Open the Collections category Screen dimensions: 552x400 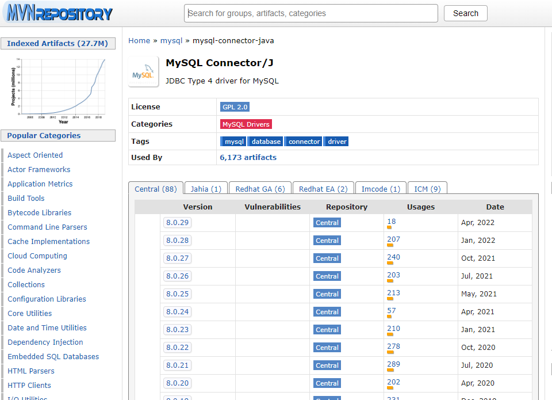click(26, 285)
